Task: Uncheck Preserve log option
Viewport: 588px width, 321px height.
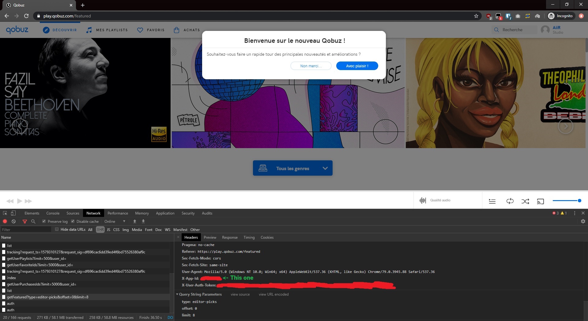Action: coord(44,221)
